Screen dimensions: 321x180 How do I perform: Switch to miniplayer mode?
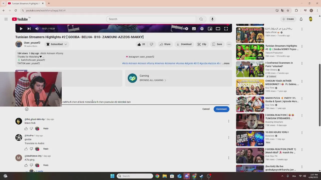point(210,29)
